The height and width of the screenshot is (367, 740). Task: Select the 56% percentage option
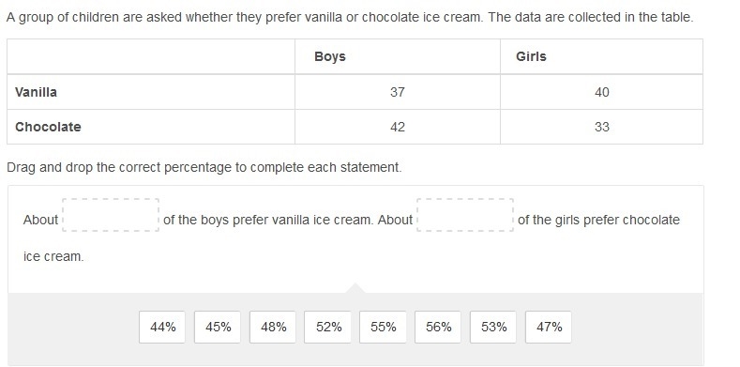(x=438, y=327)
